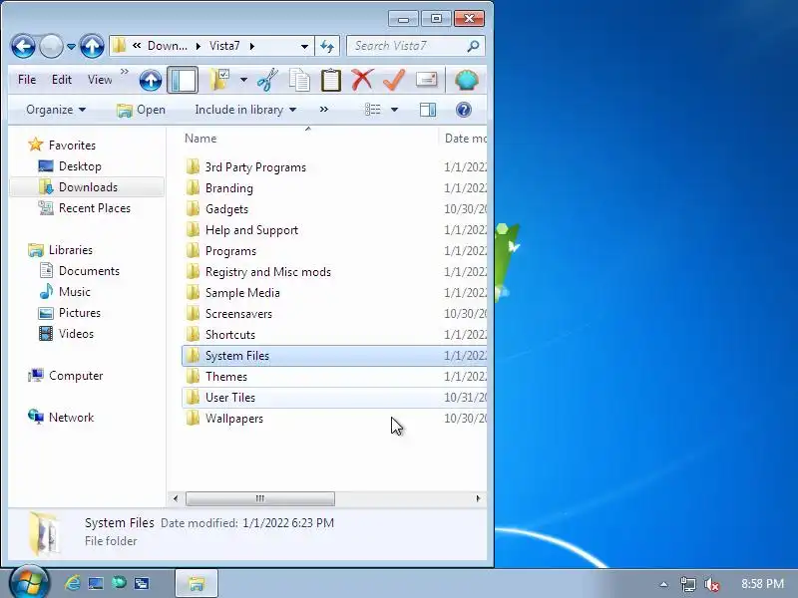Toggle the preview pane button
This screenshot has height=598, width=798.
pyautogui.click(x=428, y=110)
